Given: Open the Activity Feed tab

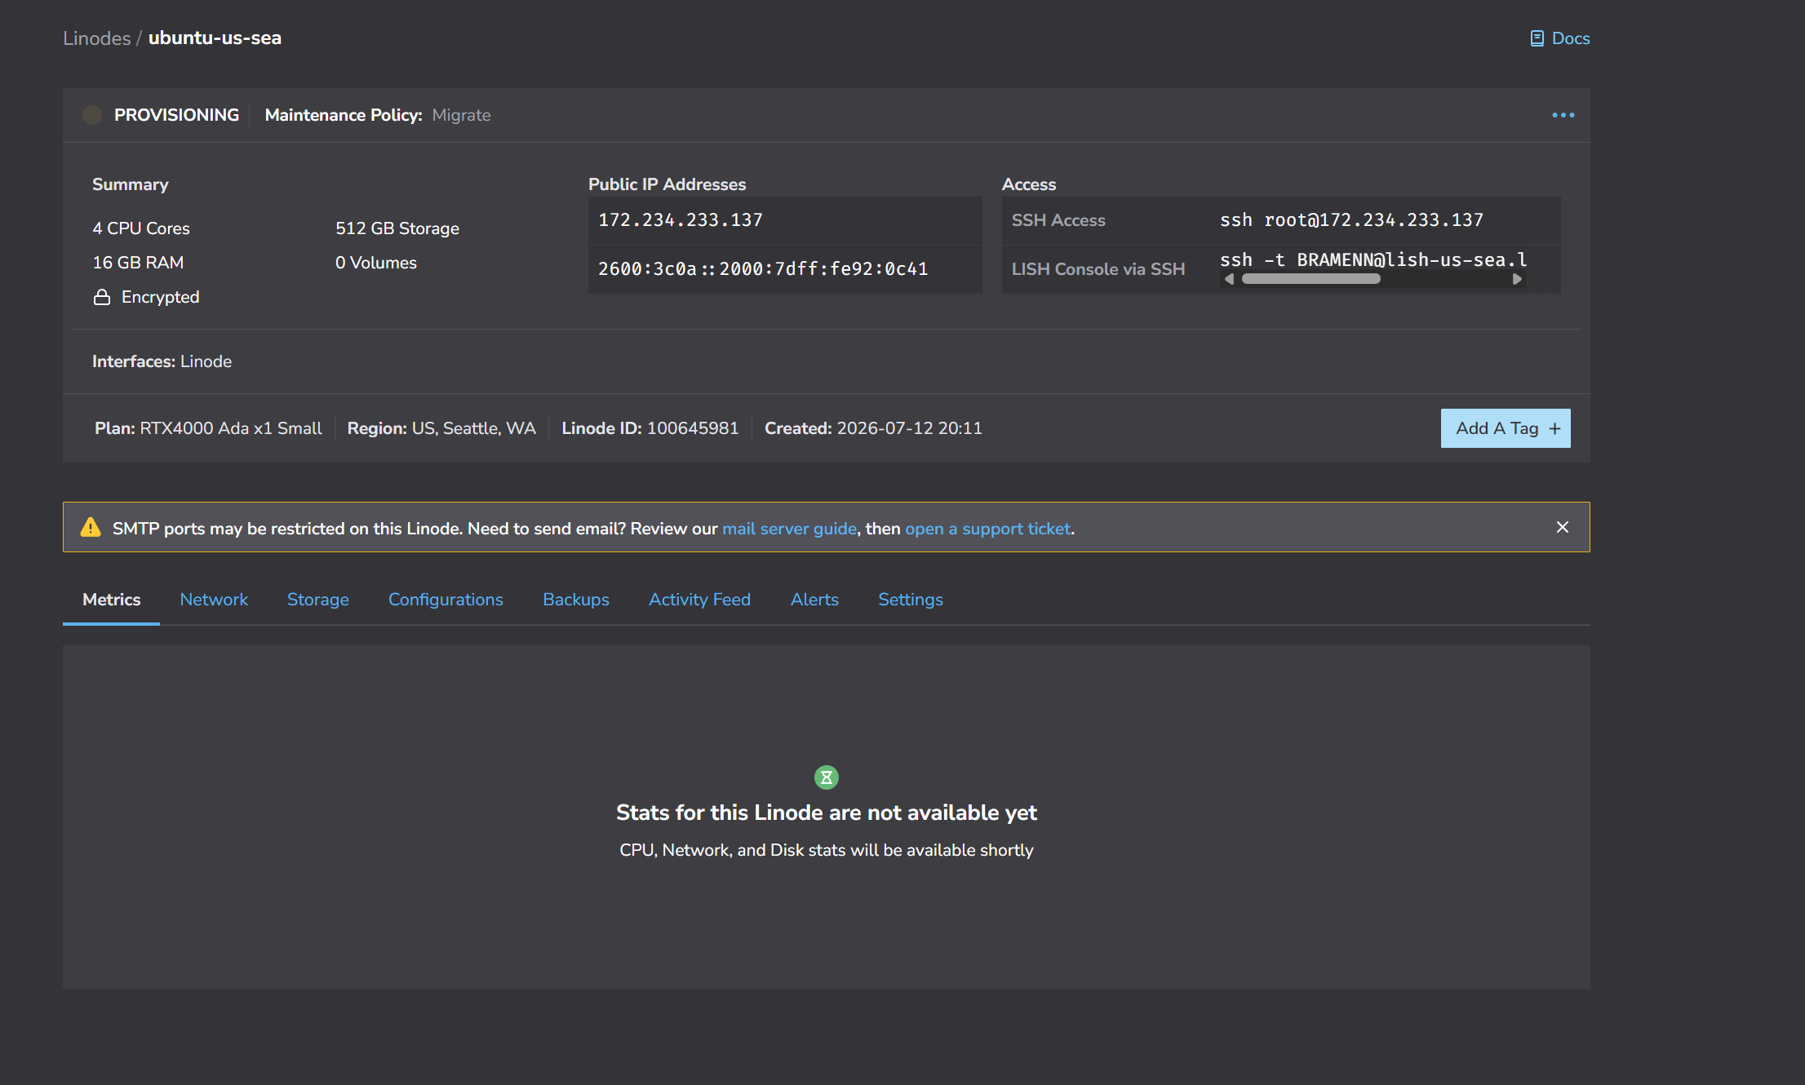Looking at the screenshot, I should point(699,600).
